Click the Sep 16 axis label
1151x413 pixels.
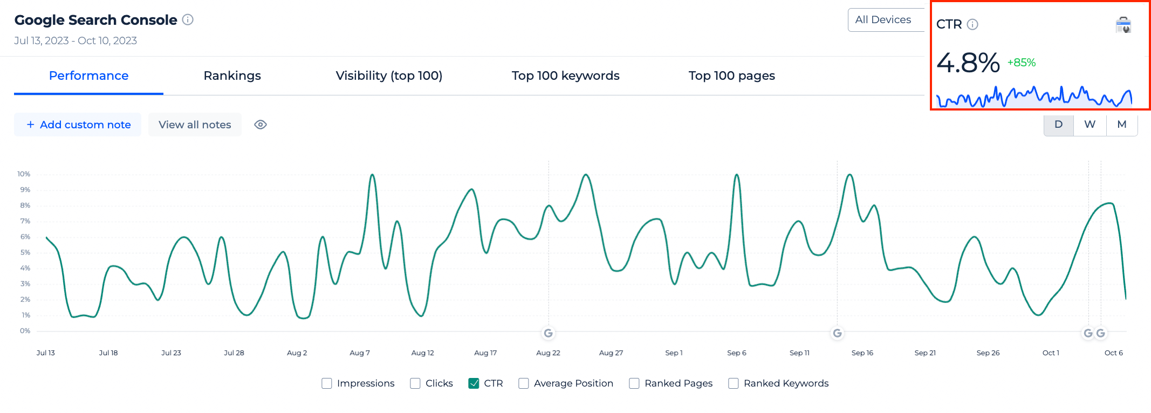862,353
